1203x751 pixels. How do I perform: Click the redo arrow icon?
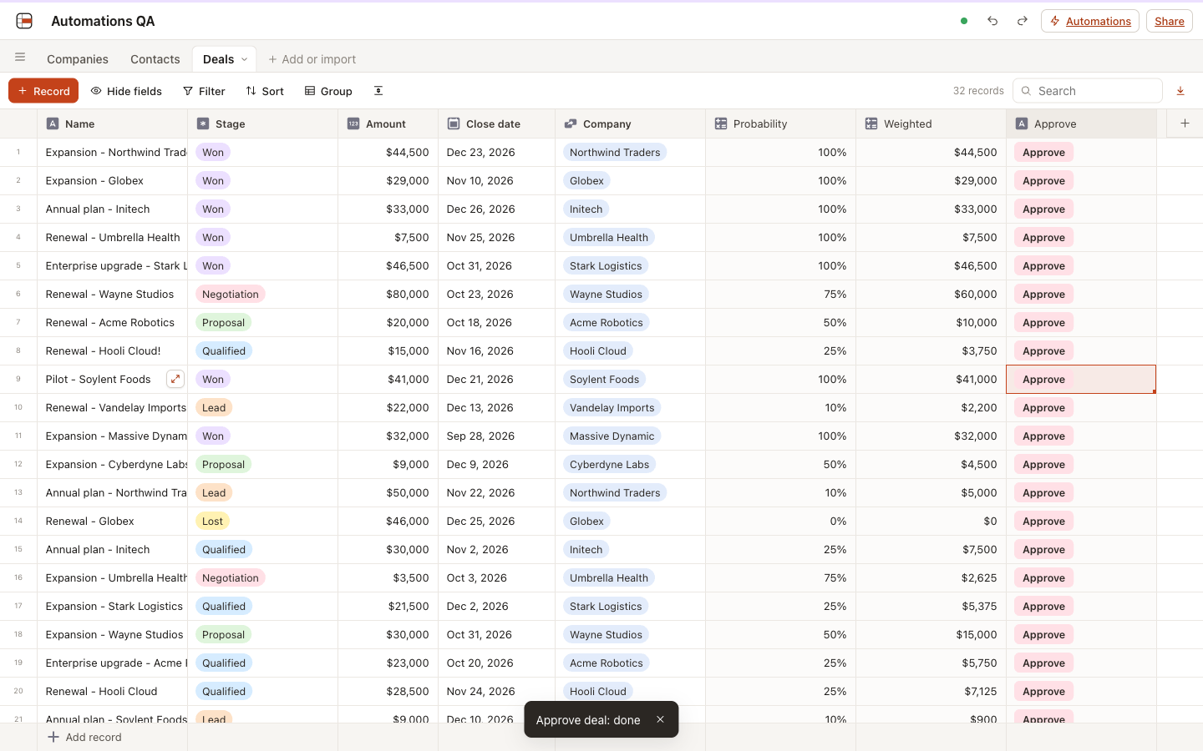click(1022, 21)
